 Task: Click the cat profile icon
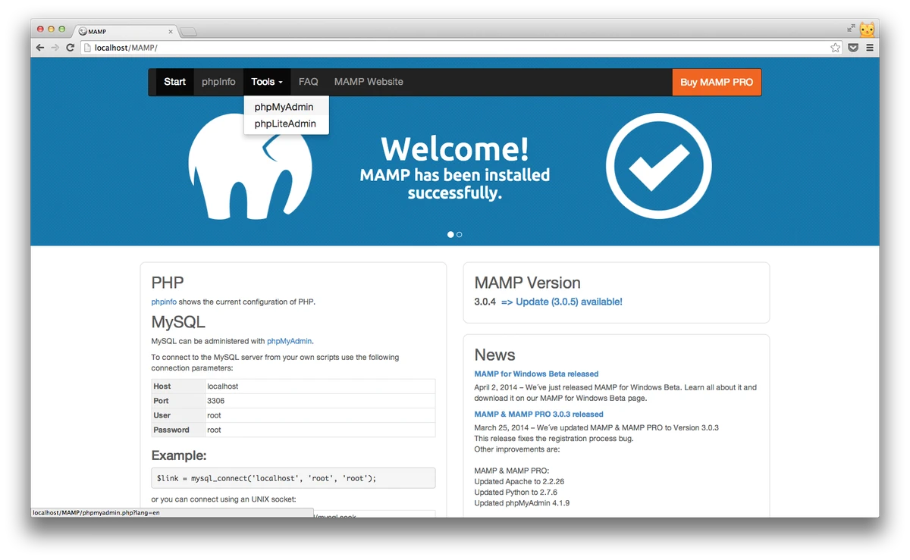click(x=867, y=29)
